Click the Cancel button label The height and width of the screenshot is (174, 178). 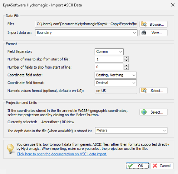point(165,166)
